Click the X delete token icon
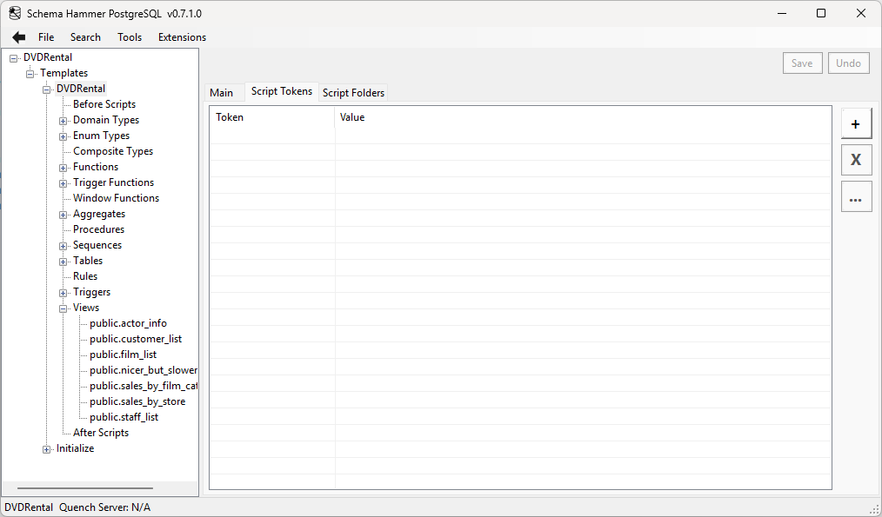The image size is (882, 517). pyautogui.click(x=856, y=159)
